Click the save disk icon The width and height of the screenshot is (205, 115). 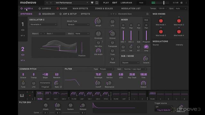pos(97,3)
